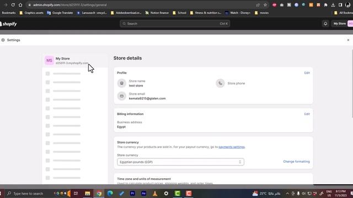Click the settings page vertical scrollbar
This screenshot has width=353, height=198.
coord(352,84)
